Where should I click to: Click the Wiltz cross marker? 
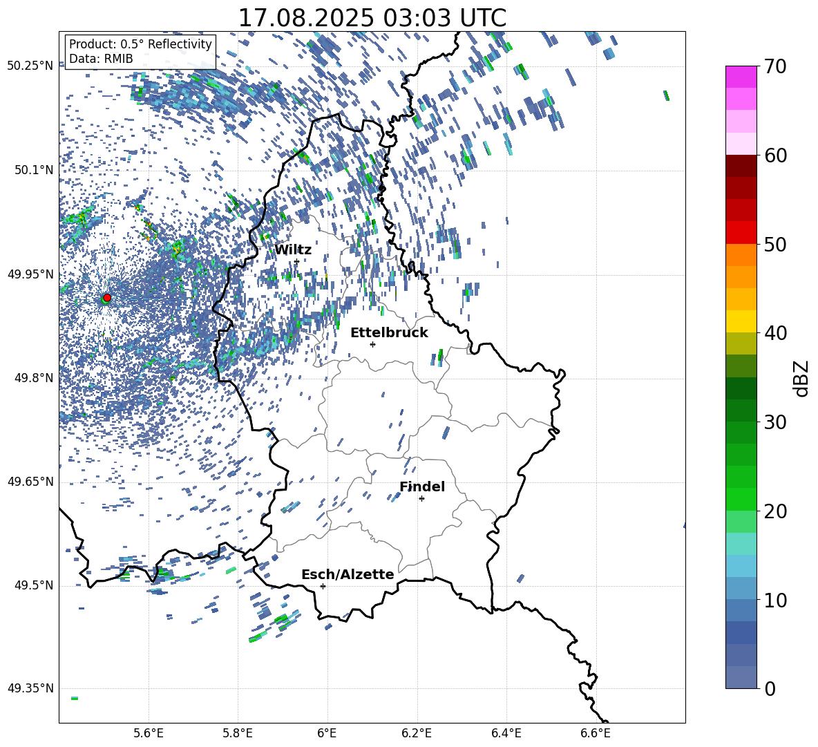[x=296, y=261]
